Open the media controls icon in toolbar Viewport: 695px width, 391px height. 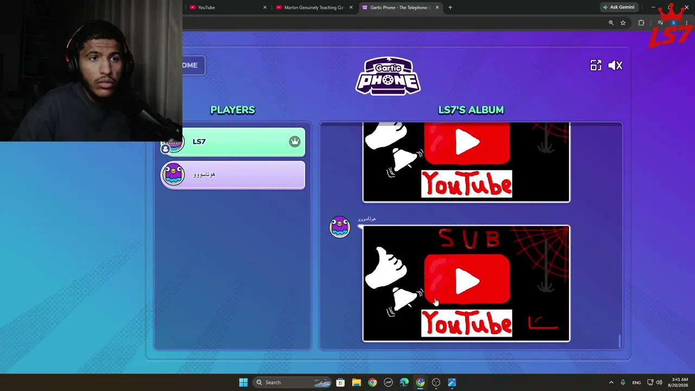pos(660,23)
